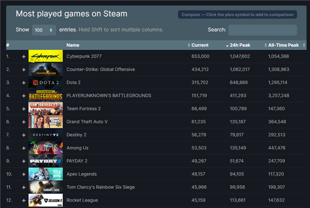Add Cyberpunk 2077 to comparison with plus icon
Image resolution: width=310 pixels, height=208 pixels.
coord(24,57)
